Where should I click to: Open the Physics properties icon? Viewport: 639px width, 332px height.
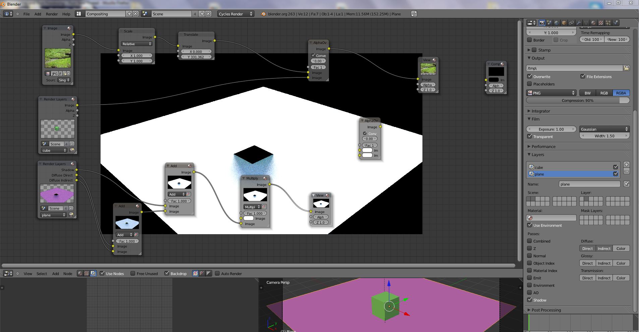tap(616, 23)
